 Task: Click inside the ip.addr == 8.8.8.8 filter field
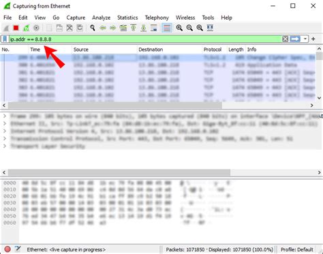[145, 39]
